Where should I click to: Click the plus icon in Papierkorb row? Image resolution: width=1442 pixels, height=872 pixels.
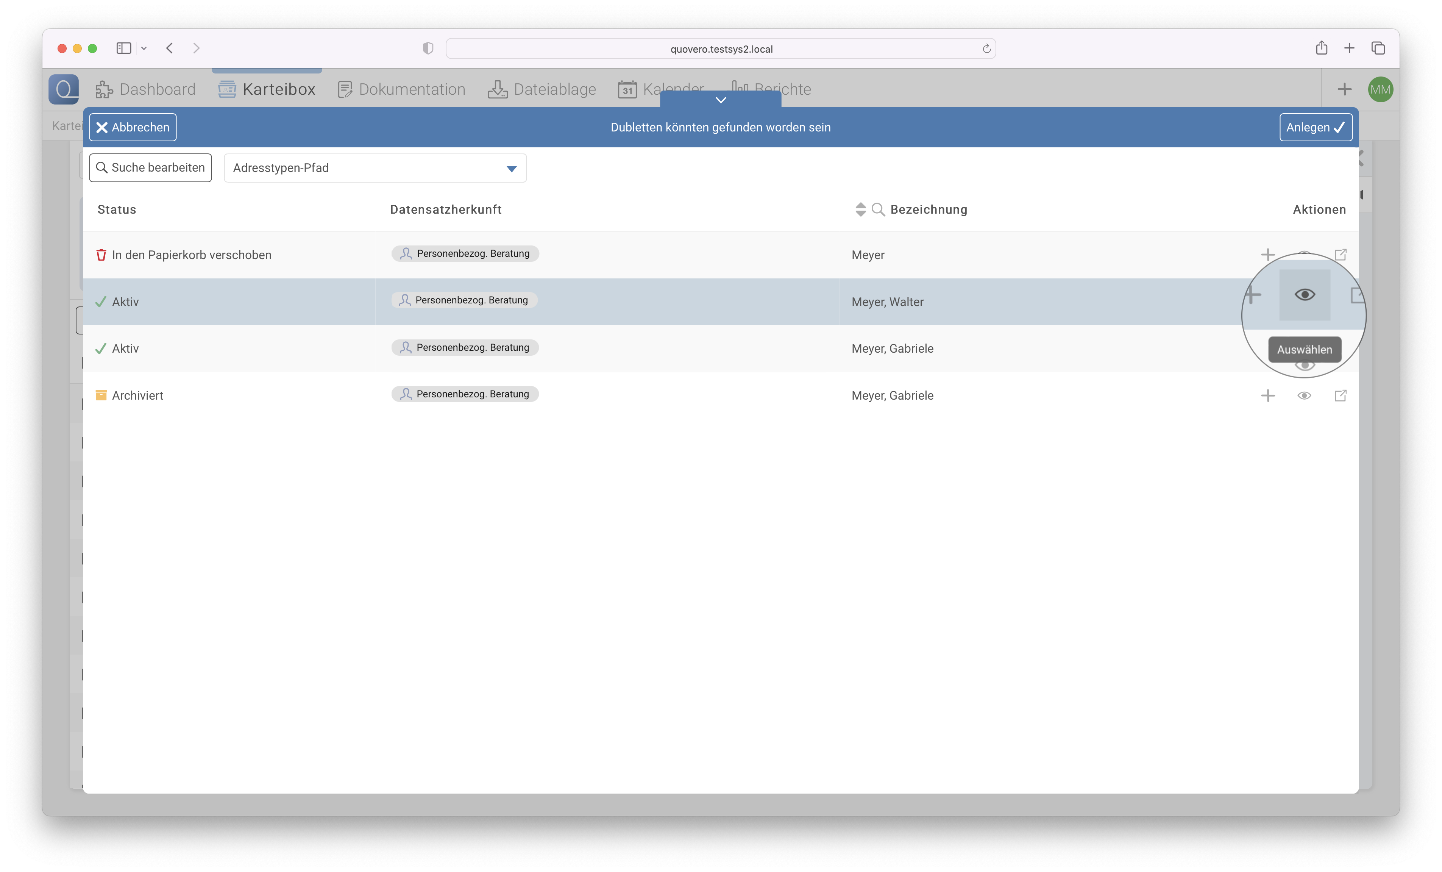click(x=1267, y=255)
